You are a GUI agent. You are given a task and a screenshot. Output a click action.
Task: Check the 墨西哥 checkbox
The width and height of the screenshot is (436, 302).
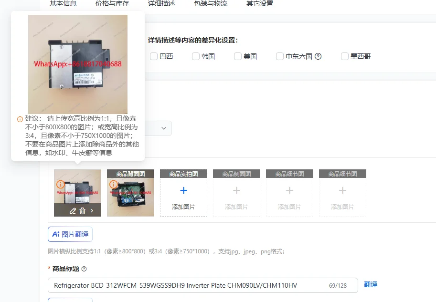point(344,56)
